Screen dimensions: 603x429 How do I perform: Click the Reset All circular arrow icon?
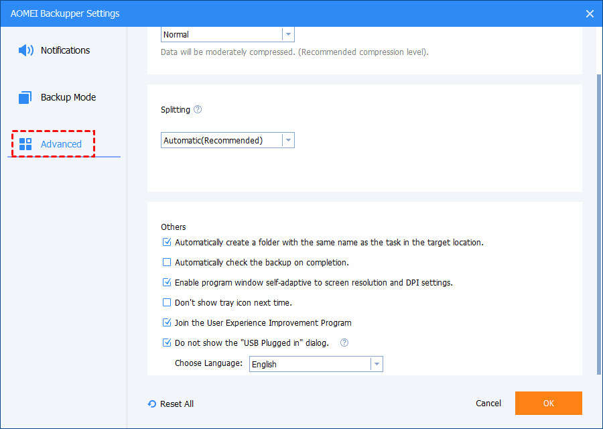pyautogui.click(x=152, y=404)
